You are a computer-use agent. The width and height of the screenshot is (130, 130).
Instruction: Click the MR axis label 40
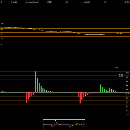(x=127, y=86)
